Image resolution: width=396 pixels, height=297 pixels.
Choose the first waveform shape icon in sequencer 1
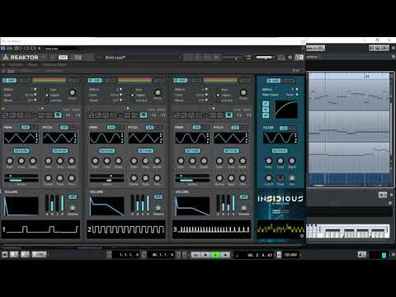tap(5, 115)
